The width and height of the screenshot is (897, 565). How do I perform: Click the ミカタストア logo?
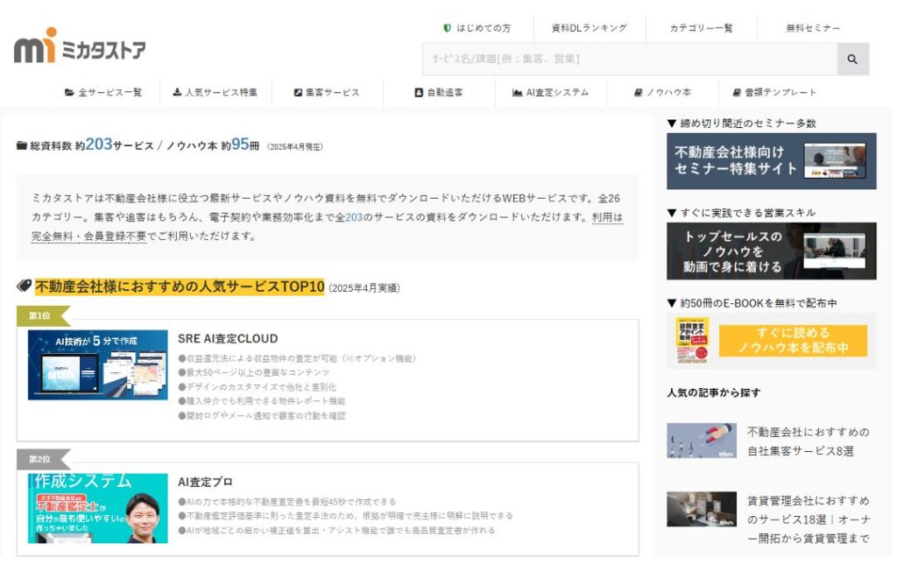coord(80,46)
